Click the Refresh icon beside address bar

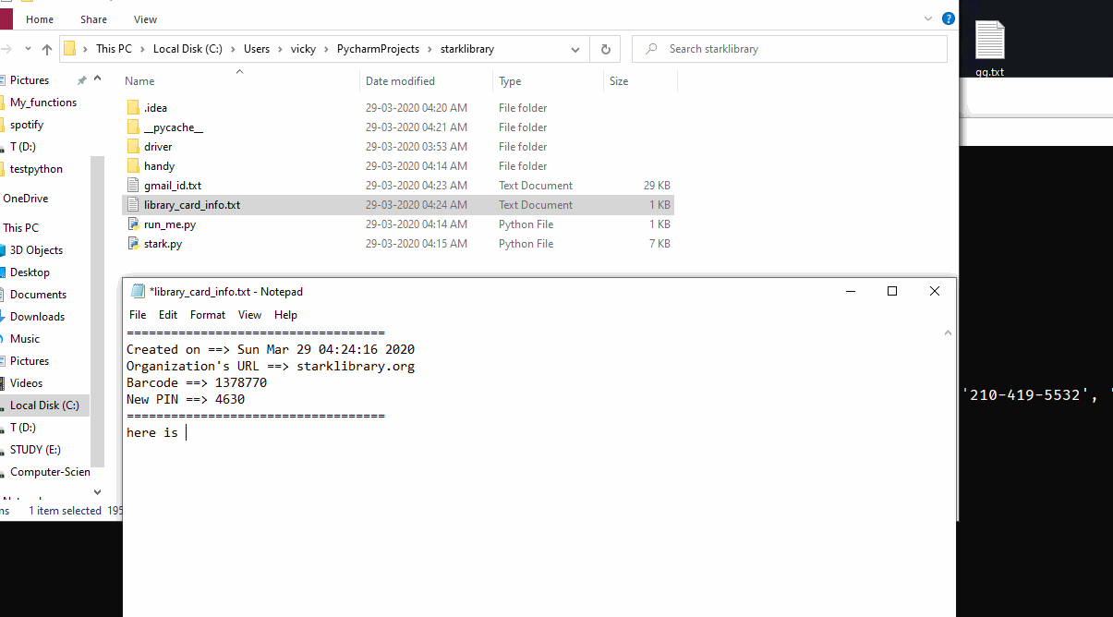[605, 49]
